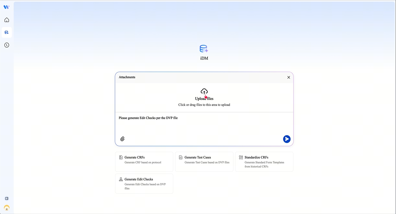
Task: Click the prompt text input field
Action: click(x=204, y=123)
